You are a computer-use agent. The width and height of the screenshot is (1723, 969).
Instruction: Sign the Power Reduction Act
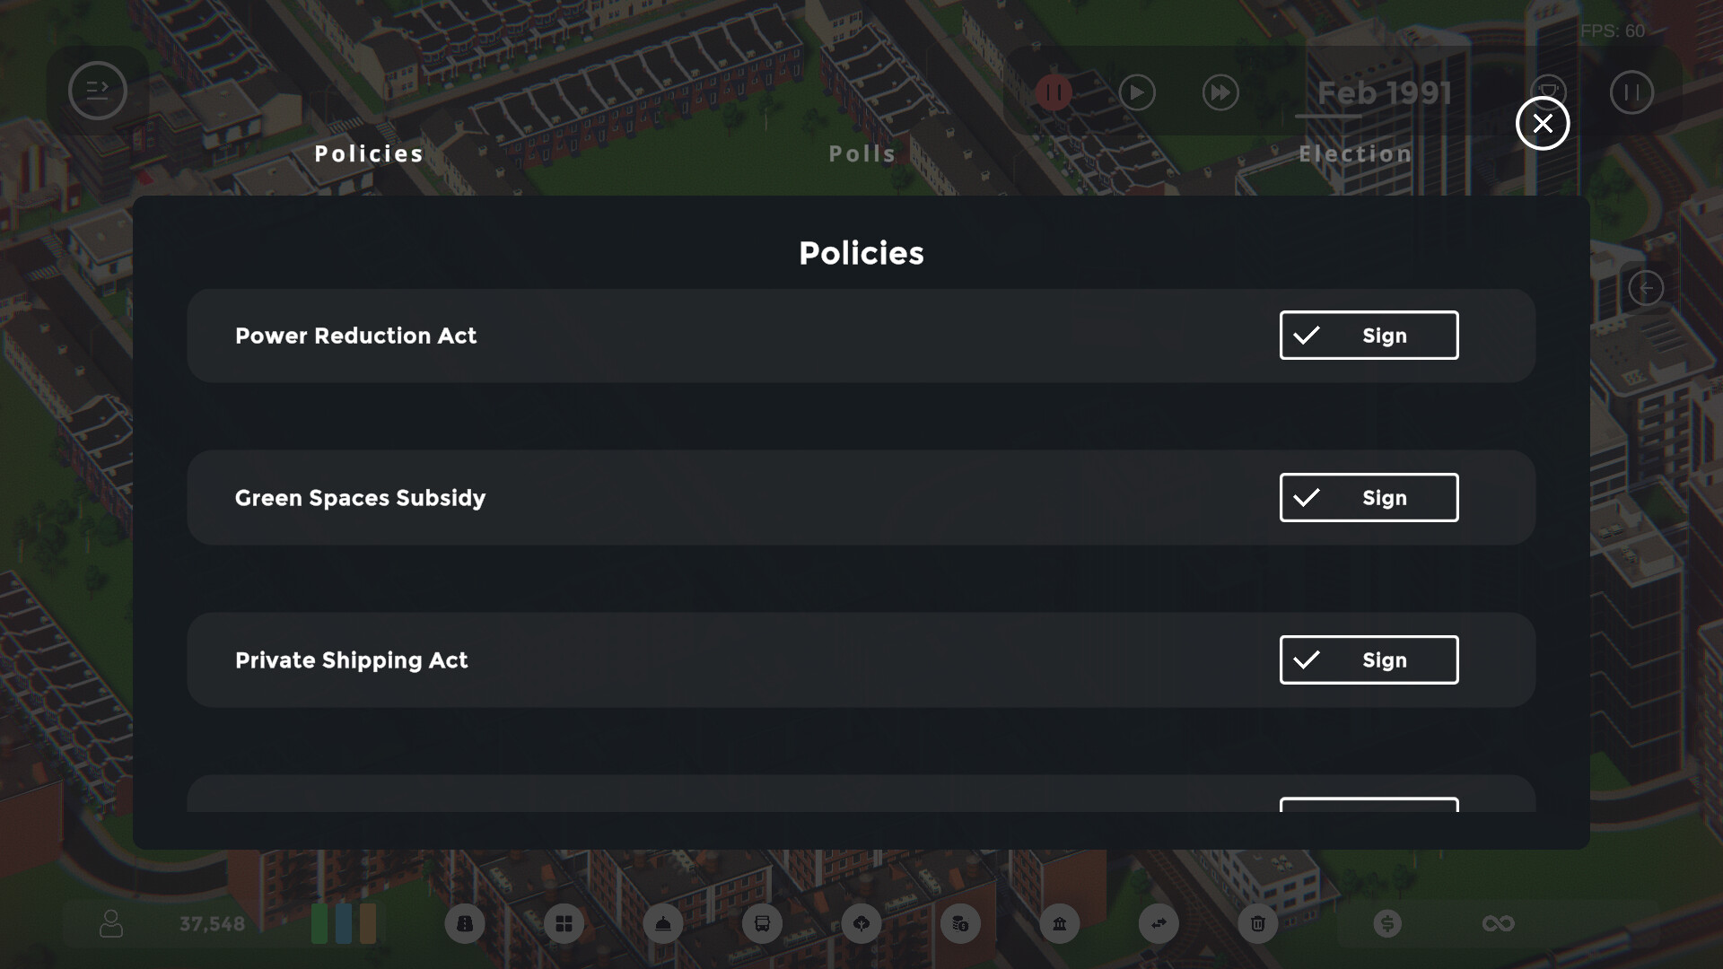(1369, 336)
